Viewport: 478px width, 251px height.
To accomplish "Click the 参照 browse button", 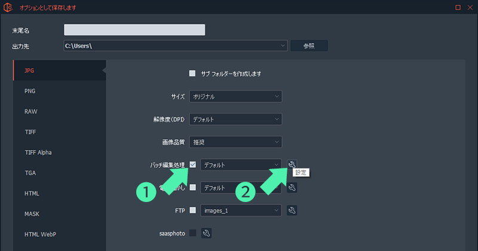I will tap(308, 46).
